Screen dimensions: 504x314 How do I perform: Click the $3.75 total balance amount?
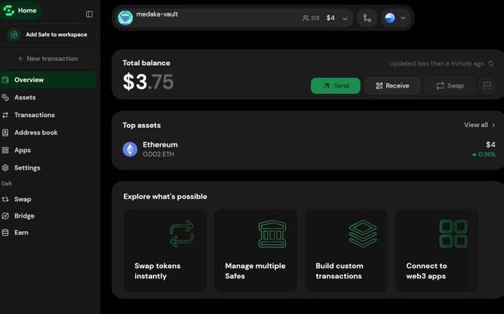click(x=148, y=82)
